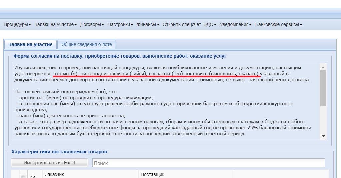The height and width of the screenshot is (178, 341).
Task: Click the Поставщик column header
Action: click(x=186, y=174)
